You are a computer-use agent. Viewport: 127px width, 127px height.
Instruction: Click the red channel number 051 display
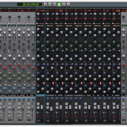[x=114, y=11]
